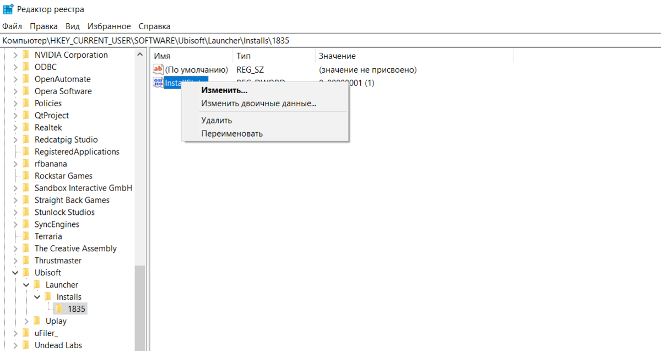Click the Opera Software folder icon
Viewport: 661px width, 363px height.
[x=26, y=91]
